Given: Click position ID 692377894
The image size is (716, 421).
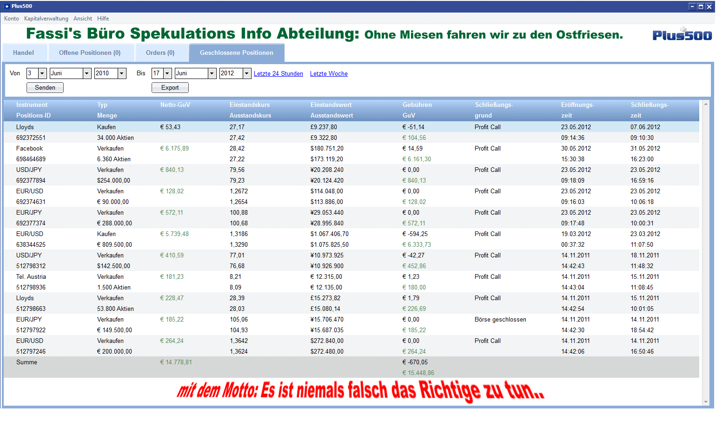Looking at the screenshot, I should (31, 180).
